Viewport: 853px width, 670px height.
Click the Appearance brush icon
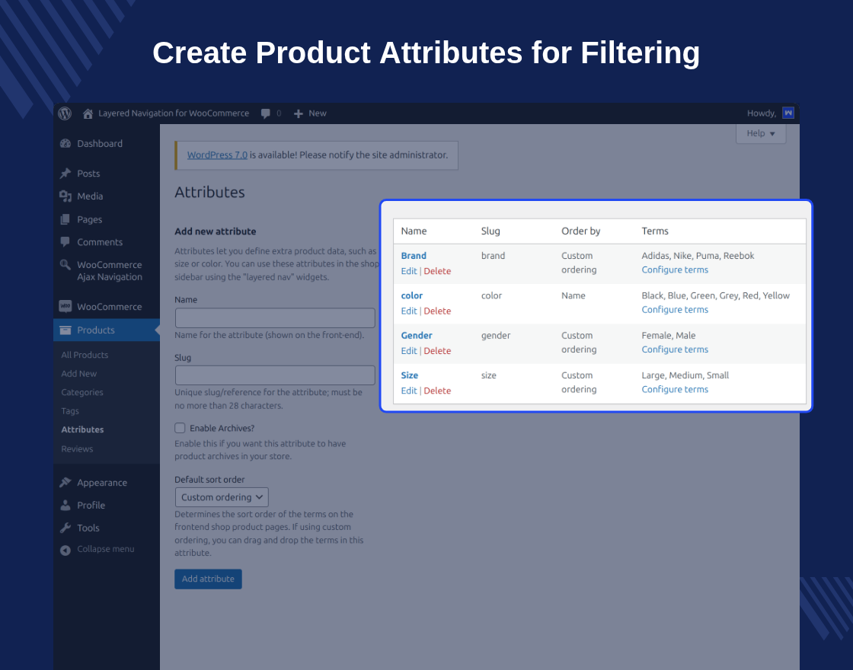pos(65,483)
